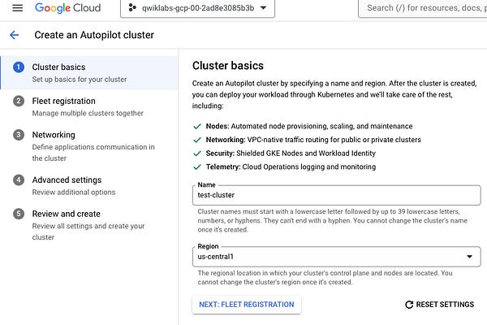Click the step 2 number badge

[19, 101]
